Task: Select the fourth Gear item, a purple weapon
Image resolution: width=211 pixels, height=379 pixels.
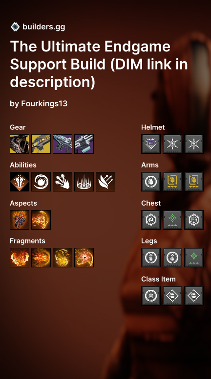Action: point(84,144)
